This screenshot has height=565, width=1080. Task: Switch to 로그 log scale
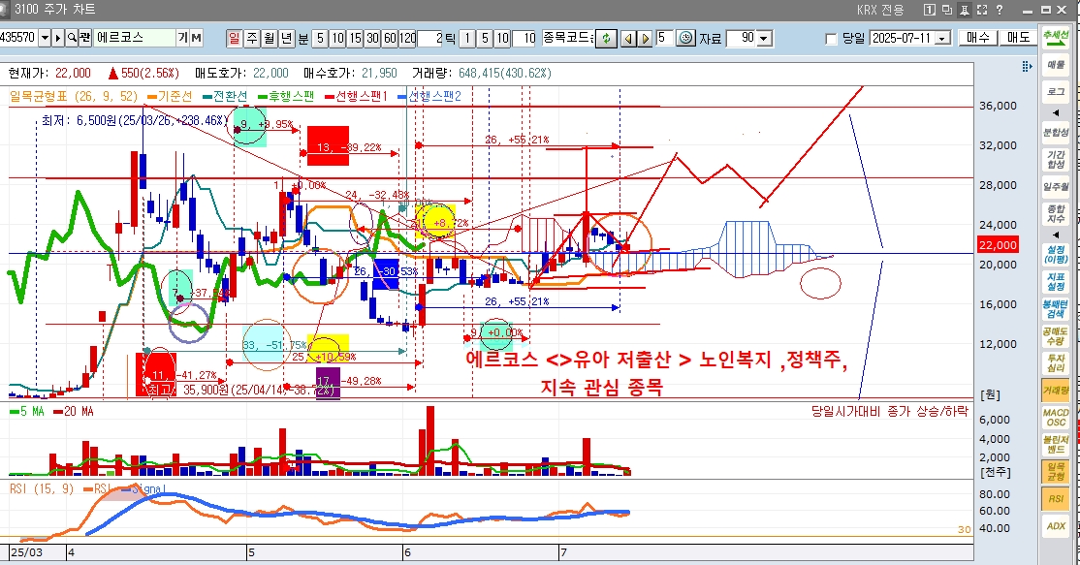(x=1056, y=91)
